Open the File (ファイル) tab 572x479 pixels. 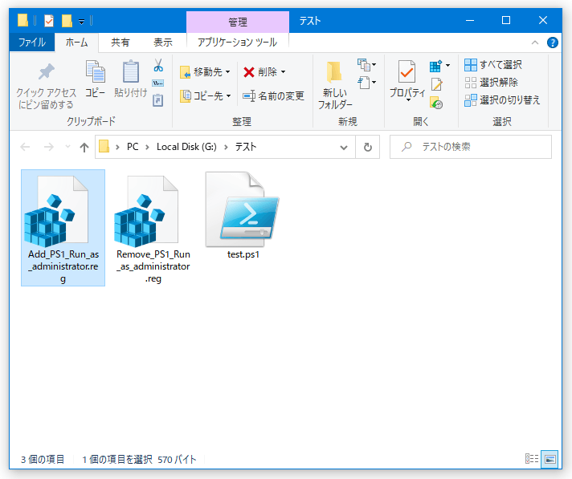[x=32, y=43]
